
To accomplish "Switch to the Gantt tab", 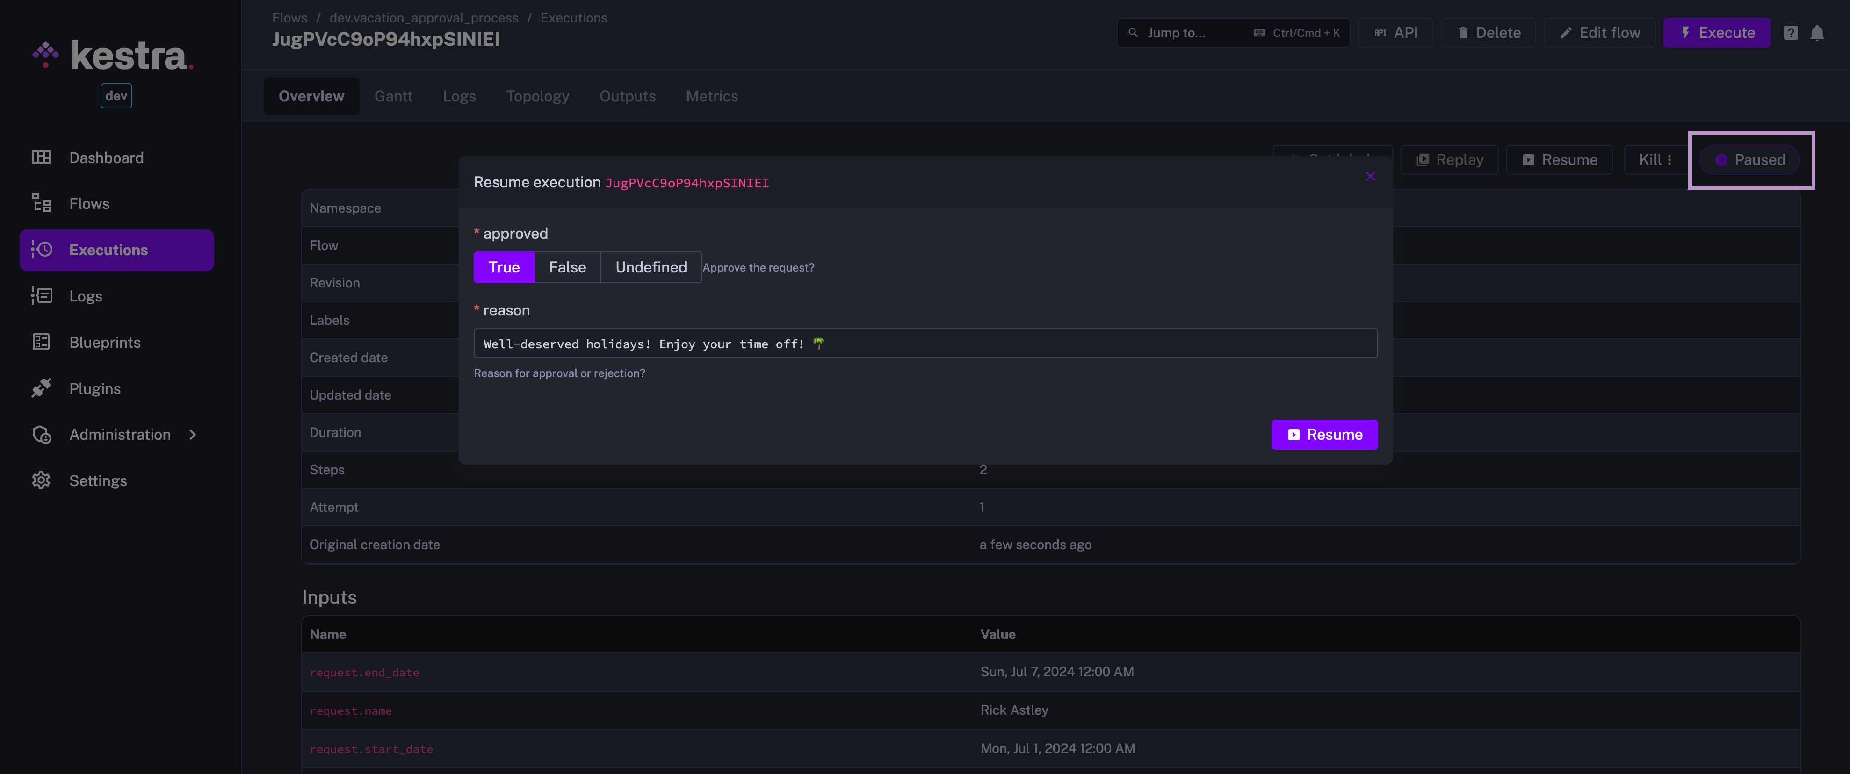I will [393, 96].
